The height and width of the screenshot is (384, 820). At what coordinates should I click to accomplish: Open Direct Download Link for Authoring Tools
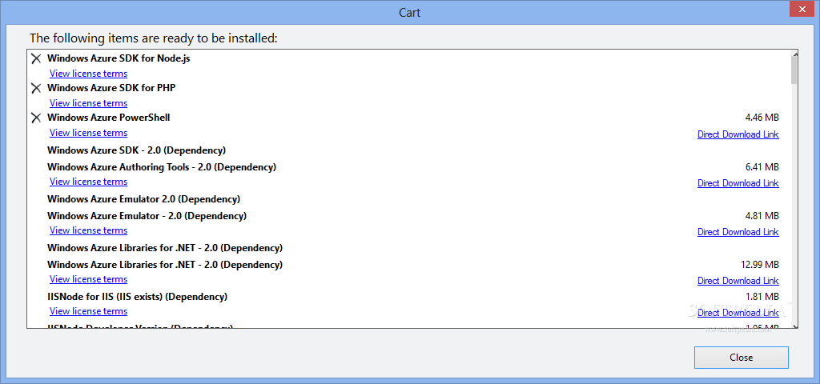click(738, 183)
